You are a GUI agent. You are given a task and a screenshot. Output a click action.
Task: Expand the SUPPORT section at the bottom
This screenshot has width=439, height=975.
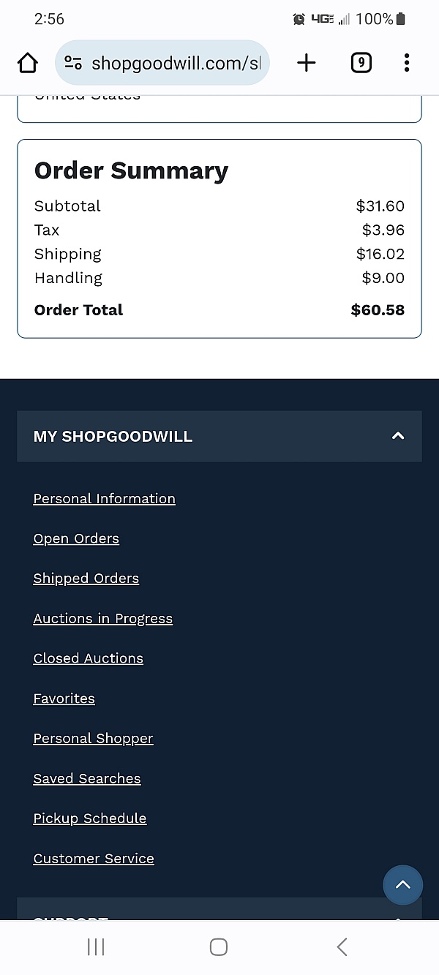tap(219, 920)
